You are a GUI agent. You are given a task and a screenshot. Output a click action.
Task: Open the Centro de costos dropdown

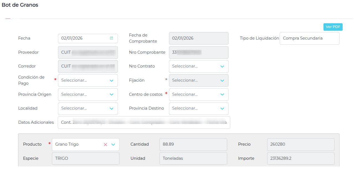(x=199, y=94)
